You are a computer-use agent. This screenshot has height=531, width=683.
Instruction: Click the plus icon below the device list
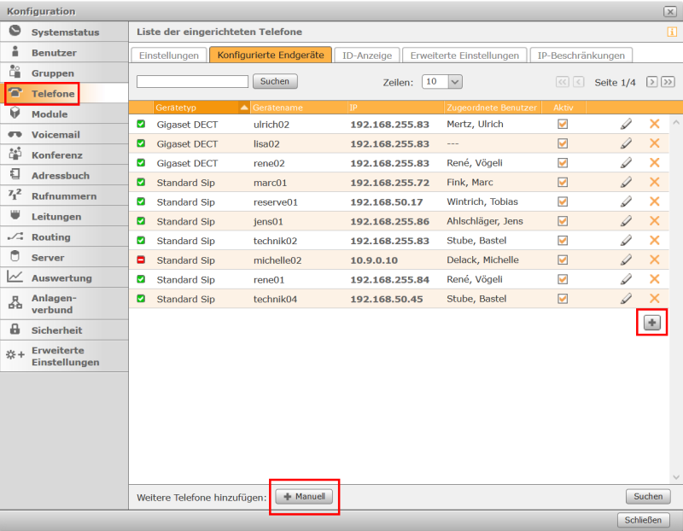[652, 322]
